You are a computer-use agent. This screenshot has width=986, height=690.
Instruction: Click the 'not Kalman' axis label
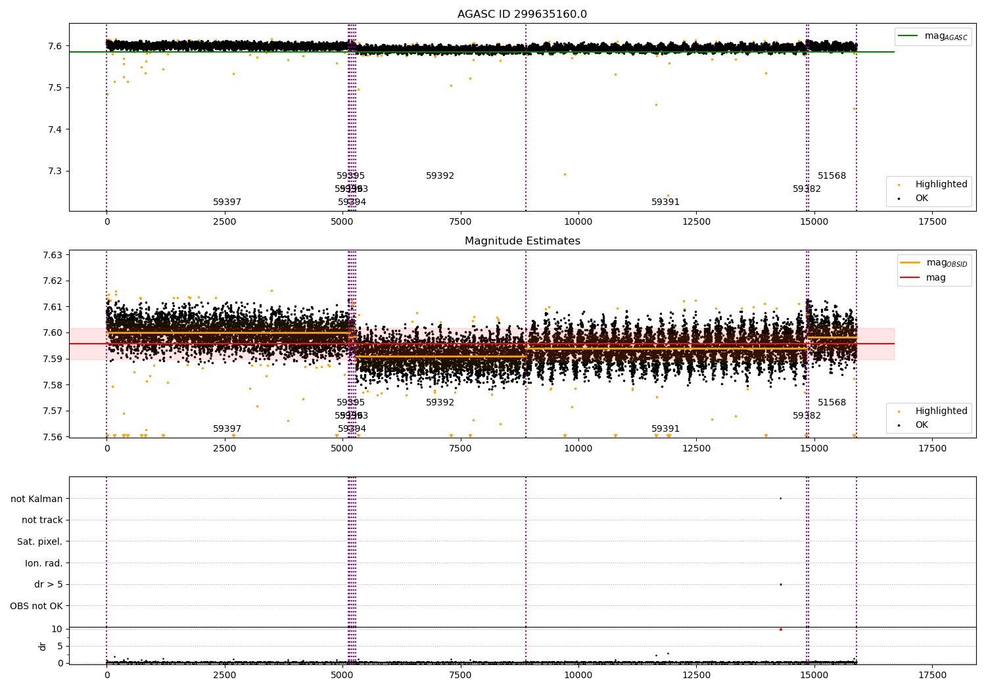click(x=37, y=499)
